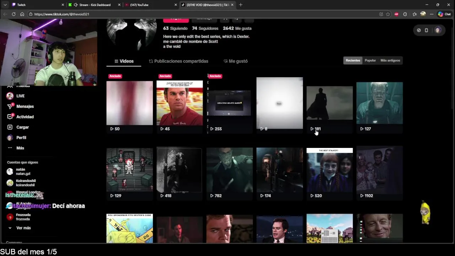
Task: Select the Recientes sort option
Action: [x=353, y=60]
